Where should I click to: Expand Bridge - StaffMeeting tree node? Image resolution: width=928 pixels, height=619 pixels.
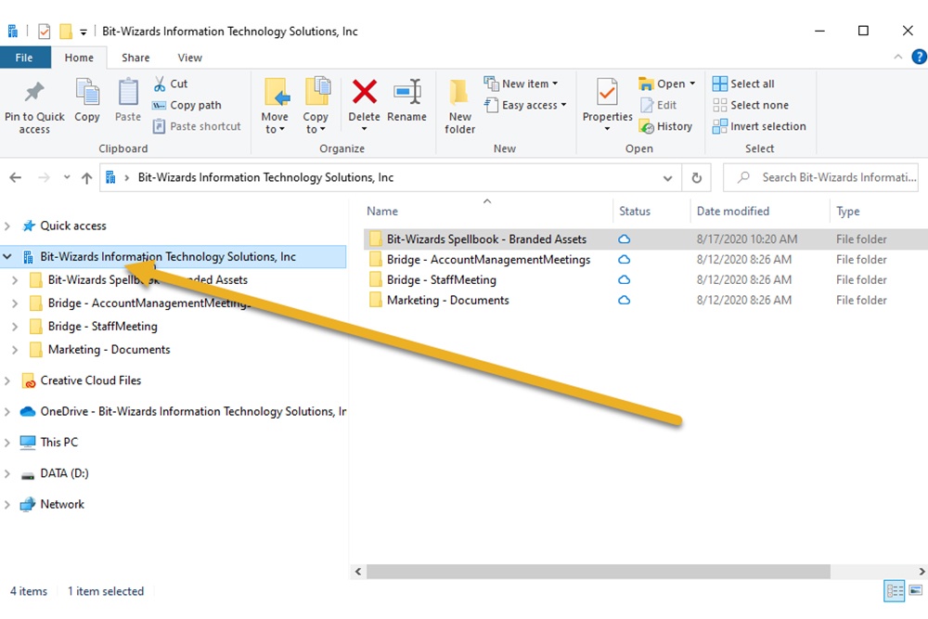[x=15, y=327]
